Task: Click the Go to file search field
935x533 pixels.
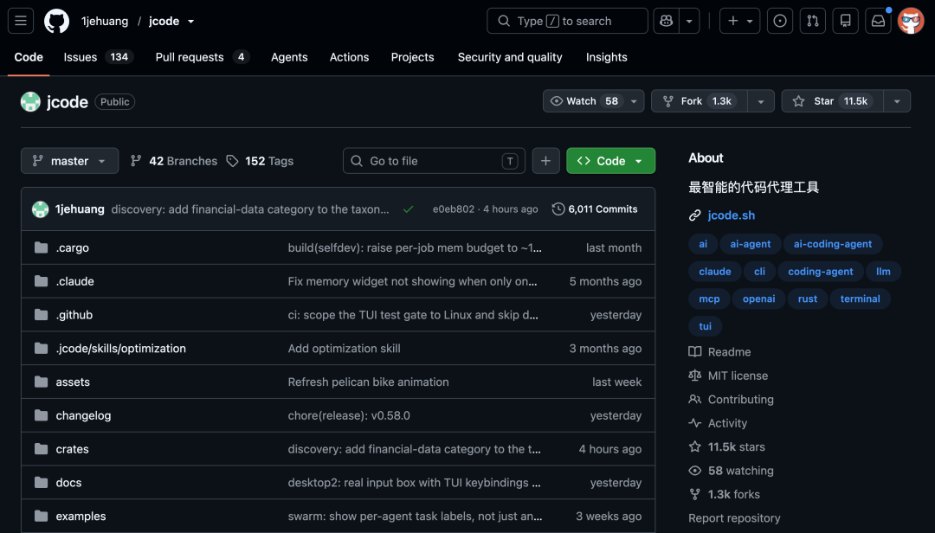Action: (x=434, y=161)
